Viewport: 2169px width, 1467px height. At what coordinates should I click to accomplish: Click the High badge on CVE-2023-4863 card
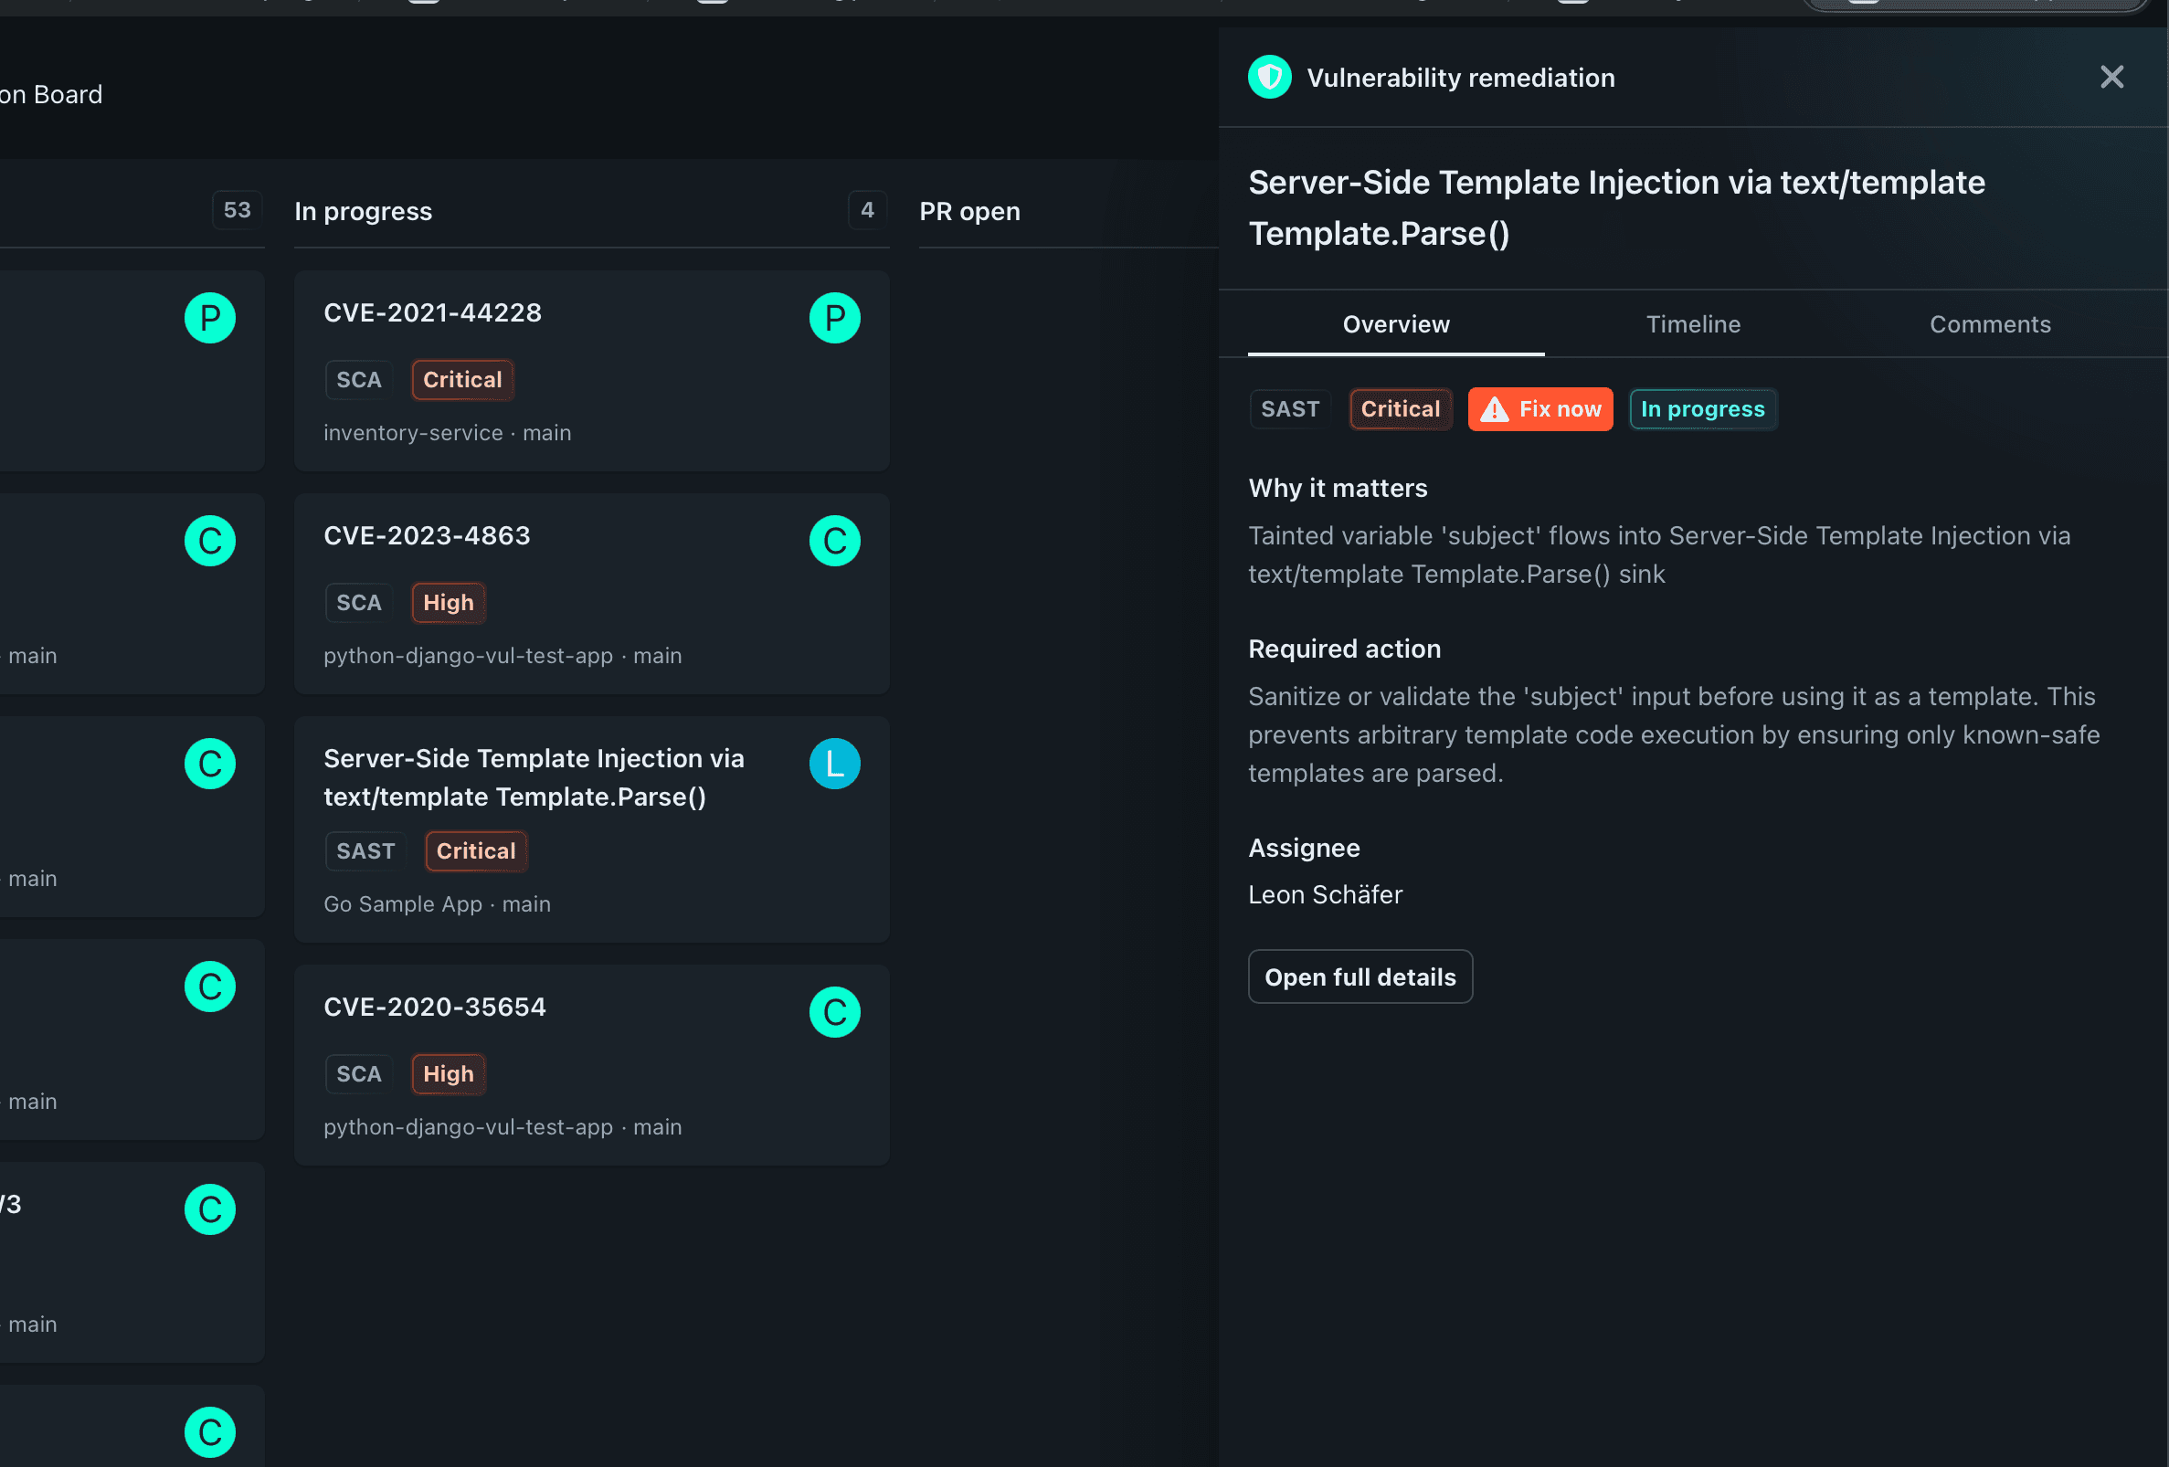click(448, 603)
